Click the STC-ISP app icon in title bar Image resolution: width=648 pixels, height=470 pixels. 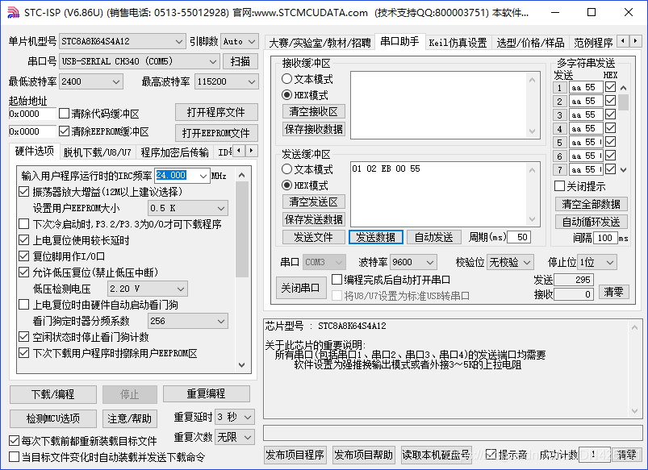click(x=13, y=12)
